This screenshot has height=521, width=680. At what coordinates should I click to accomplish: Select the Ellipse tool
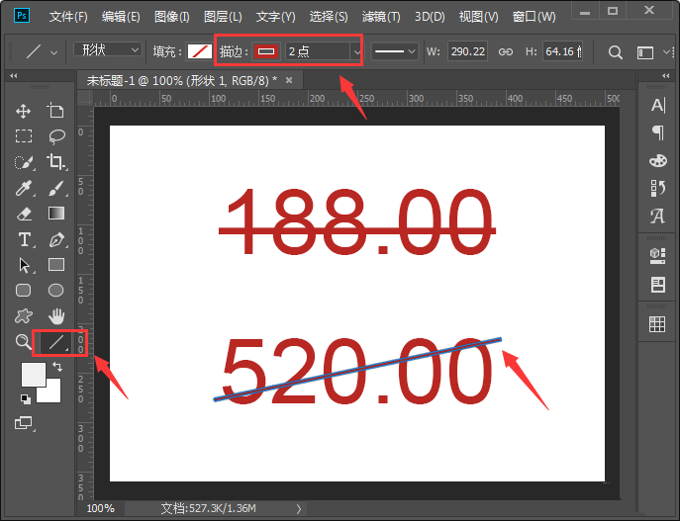click(x=56, y=291)
